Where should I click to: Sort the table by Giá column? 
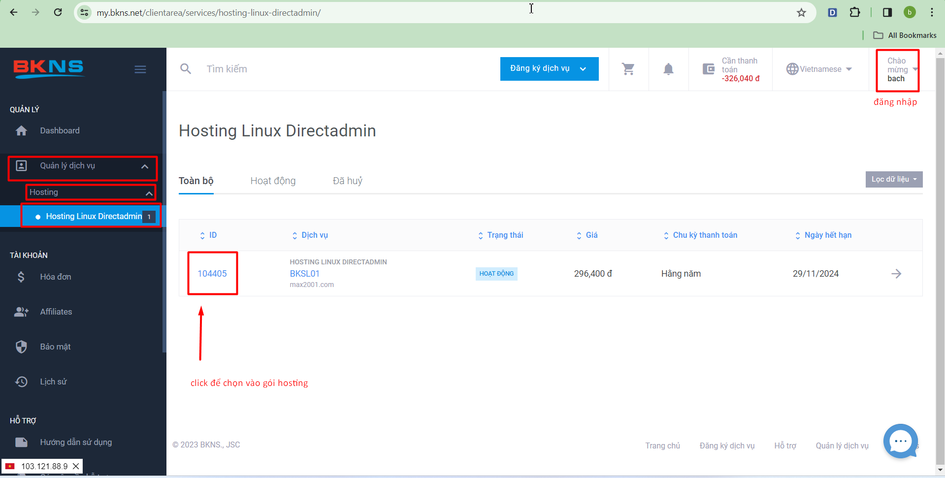click(587, 235)
